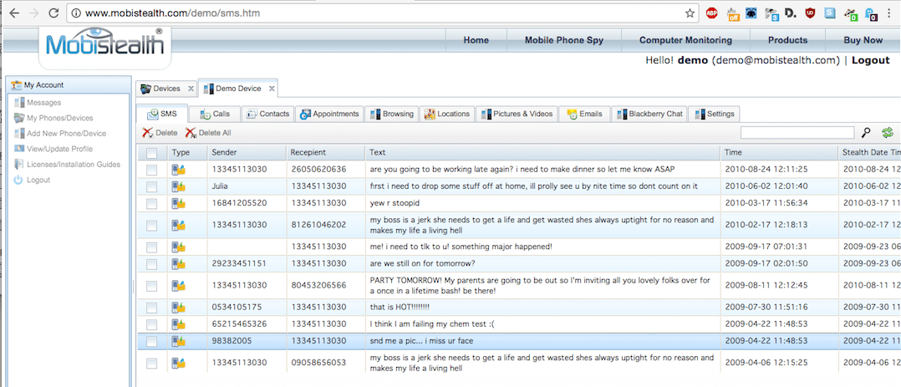Click the SMS search input field
The height and width of the screenshot is (387, 901).
click(x=797, y=133)
